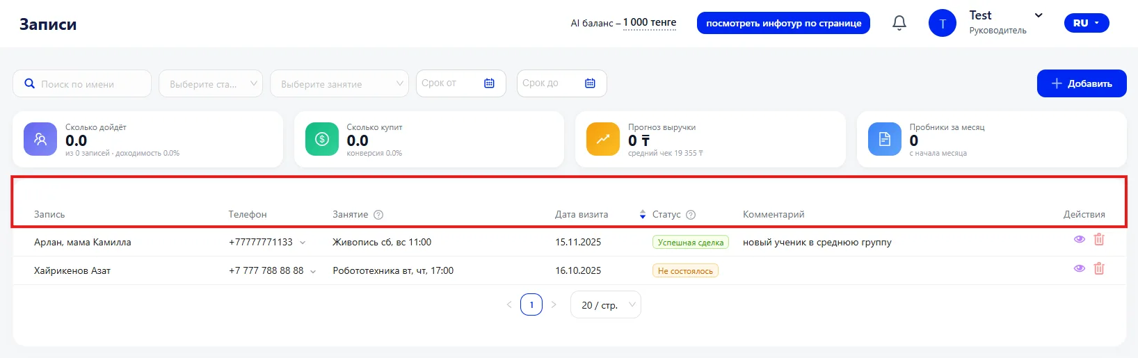This screenshot has width=1138, height=358.
Task: Click the date 16.10.2025
Action: (578, 270)
